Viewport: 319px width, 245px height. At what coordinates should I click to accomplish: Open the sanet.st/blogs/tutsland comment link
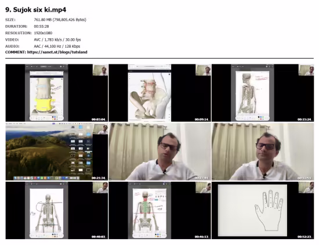[57, 52]
